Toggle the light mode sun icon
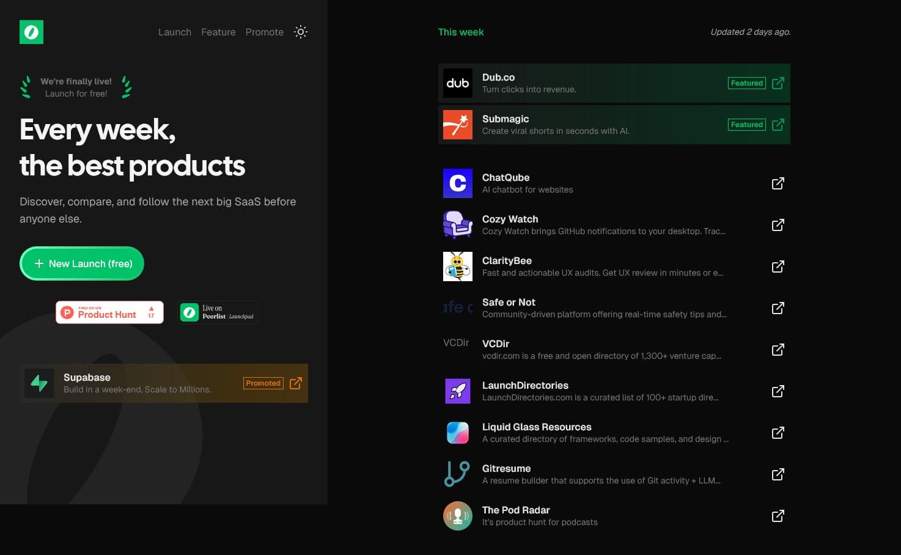This screenshot has width=901, height=555. [x=300, y=32]
